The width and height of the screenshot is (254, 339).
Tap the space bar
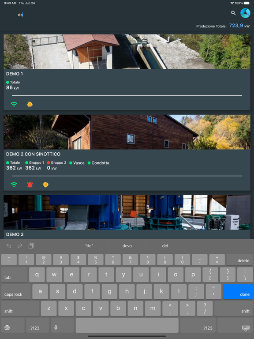pos(127,325)
